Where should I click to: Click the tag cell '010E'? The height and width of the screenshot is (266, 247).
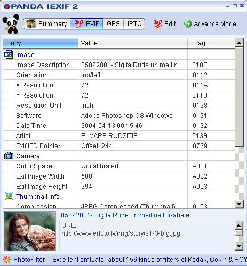click(200, 65)
